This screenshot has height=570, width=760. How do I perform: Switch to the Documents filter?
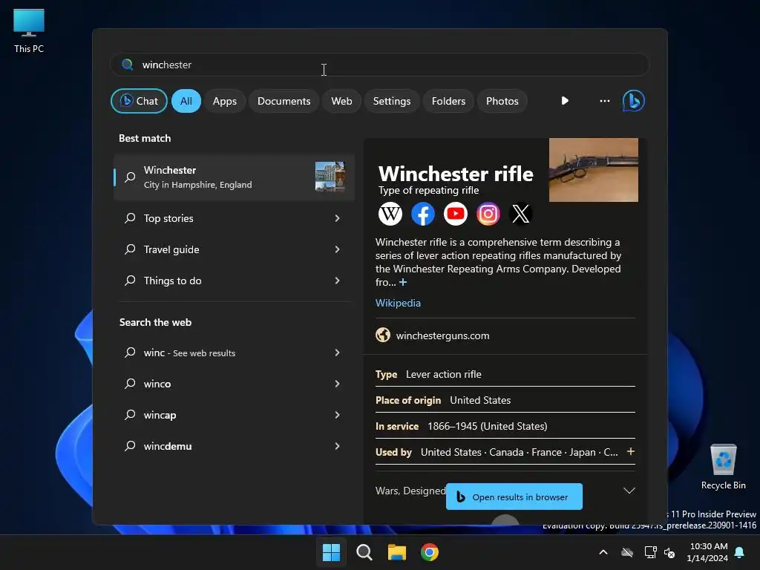click(284, 101)
